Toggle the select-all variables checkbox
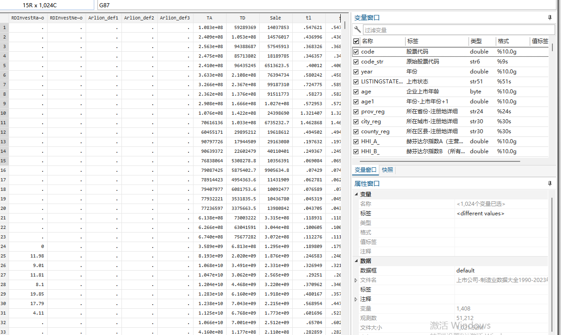 click(356, 41)
